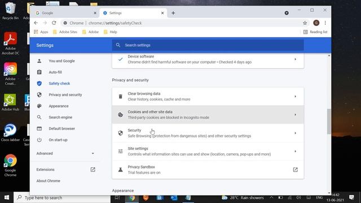Open Adobe Acrobat DC desktop shortcut
The width and height of the screenshot is (361, 203).
pos(10,44)
